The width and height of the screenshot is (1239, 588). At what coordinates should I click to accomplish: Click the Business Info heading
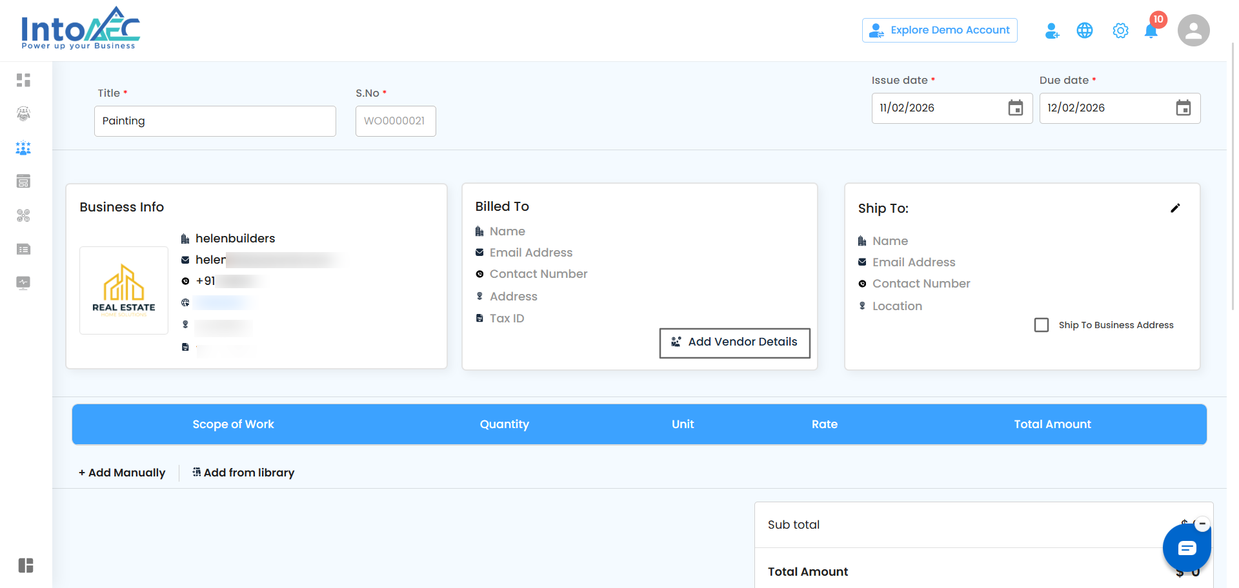[122, 207]
